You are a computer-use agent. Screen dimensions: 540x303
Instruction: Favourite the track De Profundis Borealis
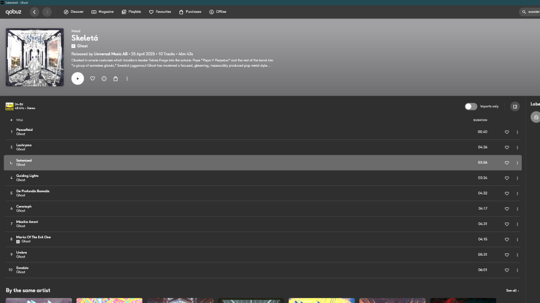(x=507, y=193)
